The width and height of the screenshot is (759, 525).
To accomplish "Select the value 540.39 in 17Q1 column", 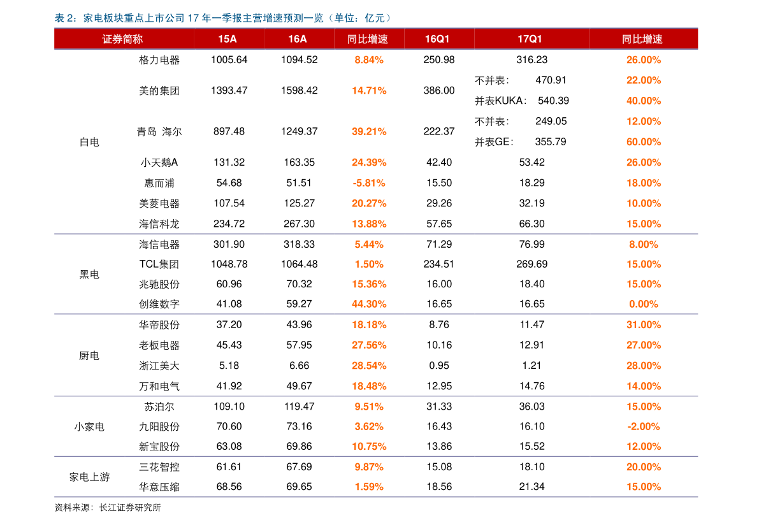I will point(553,101).
